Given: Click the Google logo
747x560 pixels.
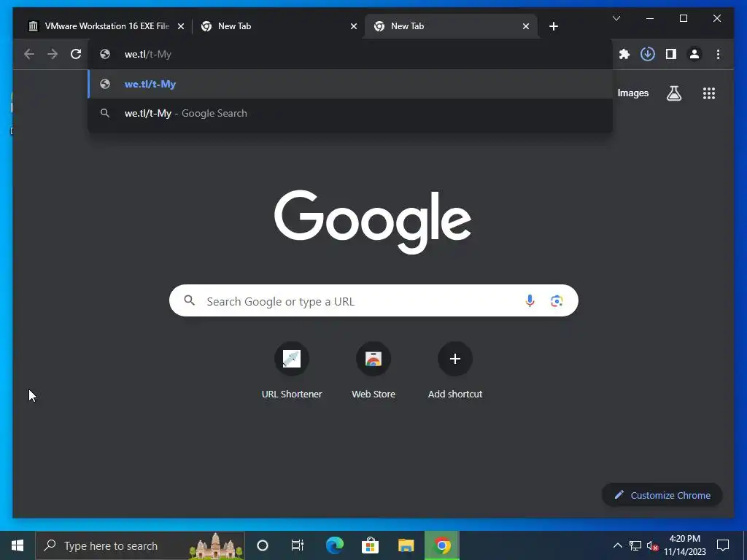Looking at the screenshot, I should pos(373,221).
